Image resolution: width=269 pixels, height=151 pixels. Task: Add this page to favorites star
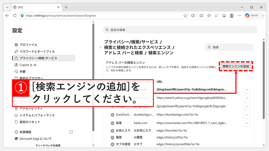tap(185, 15)
